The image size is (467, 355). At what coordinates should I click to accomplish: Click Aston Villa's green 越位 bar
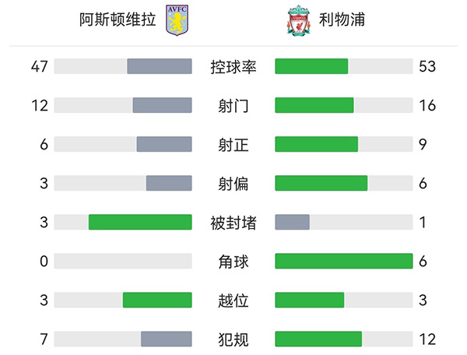pos(157,301)
